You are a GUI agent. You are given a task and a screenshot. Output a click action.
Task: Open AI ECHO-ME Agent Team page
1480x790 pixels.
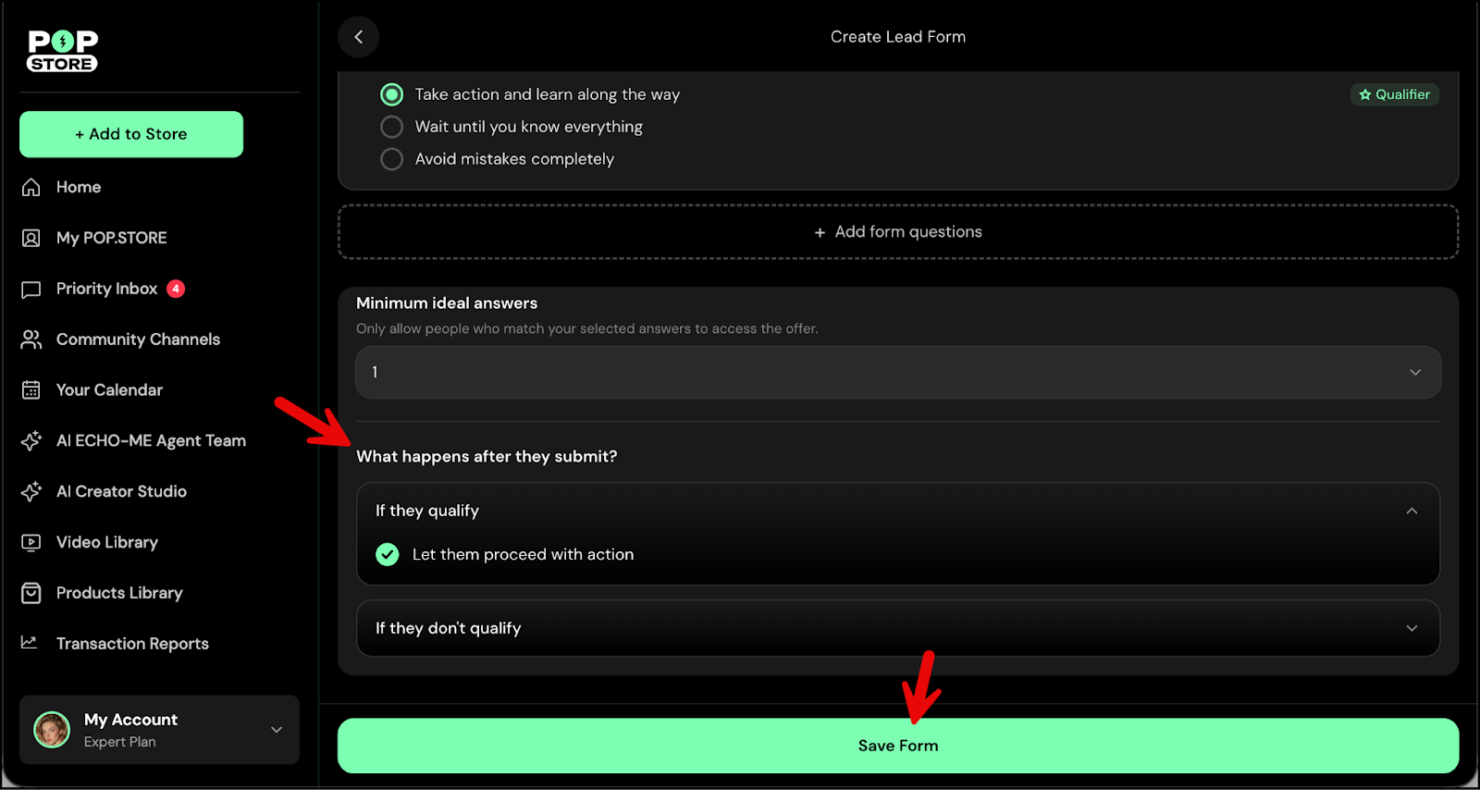coord(151,441)
